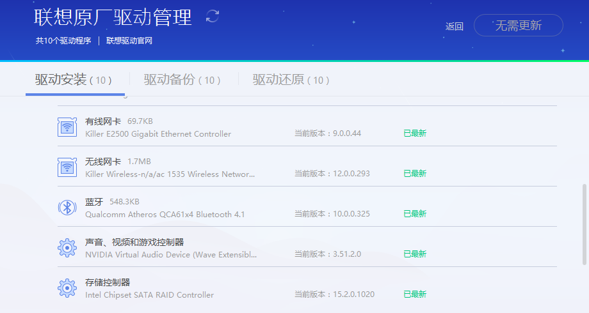Select Killer E2500 Gigabit Ethernet Controller text
The width and height of the screenshot is (589, 313).
158,134
